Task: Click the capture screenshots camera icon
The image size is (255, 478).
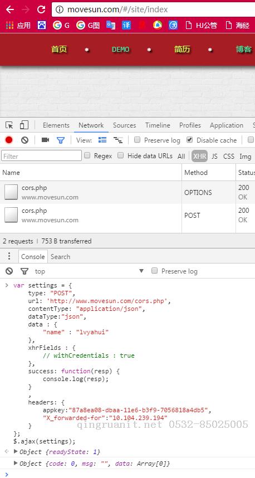Action: coord(46,140)
